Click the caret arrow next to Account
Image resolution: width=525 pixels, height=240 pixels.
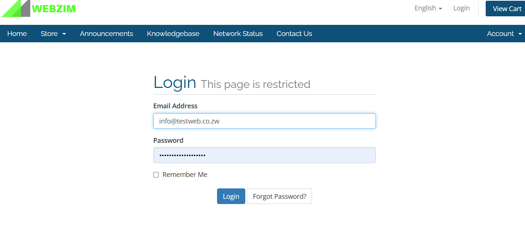520,34
